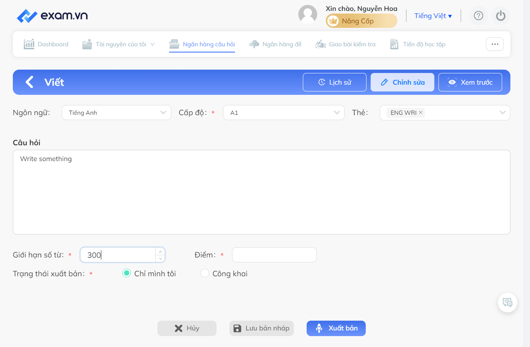
Task: Click the exam.vn logo
Action: point(52,16)
